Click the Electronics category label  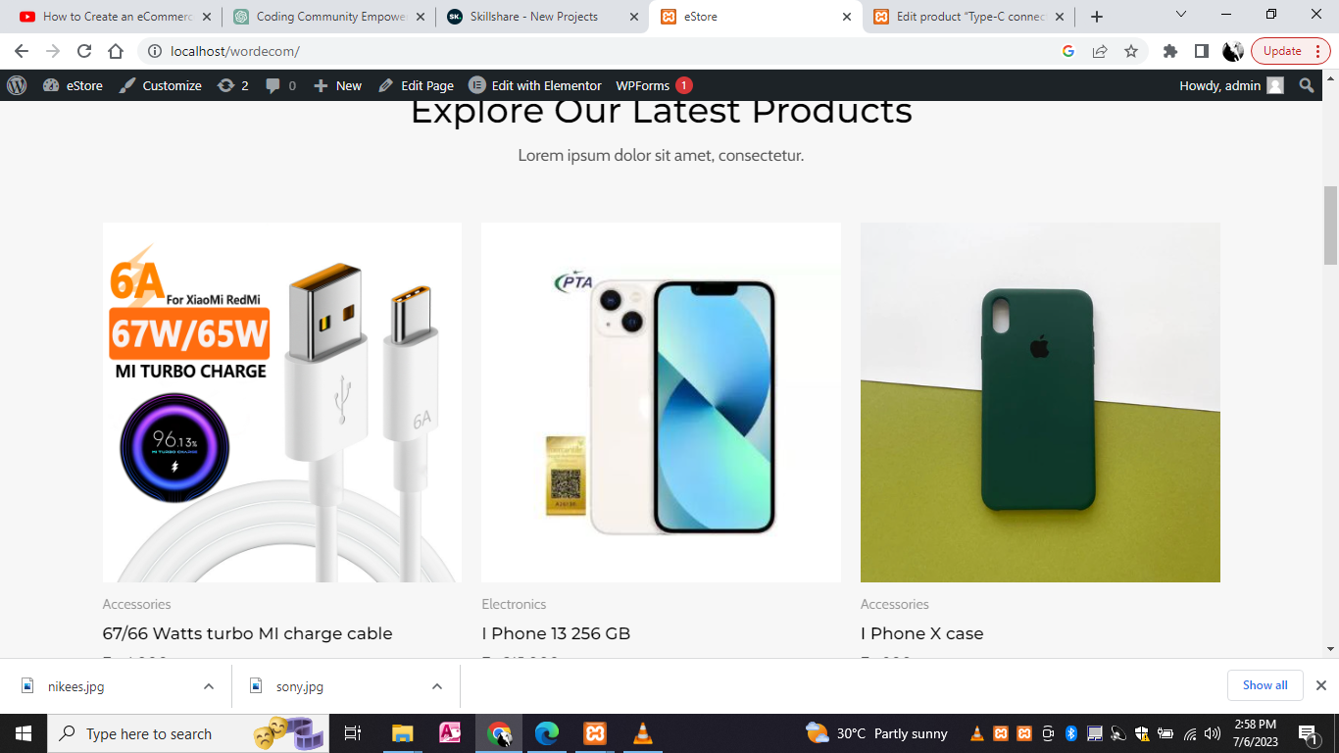coord(514,604)
